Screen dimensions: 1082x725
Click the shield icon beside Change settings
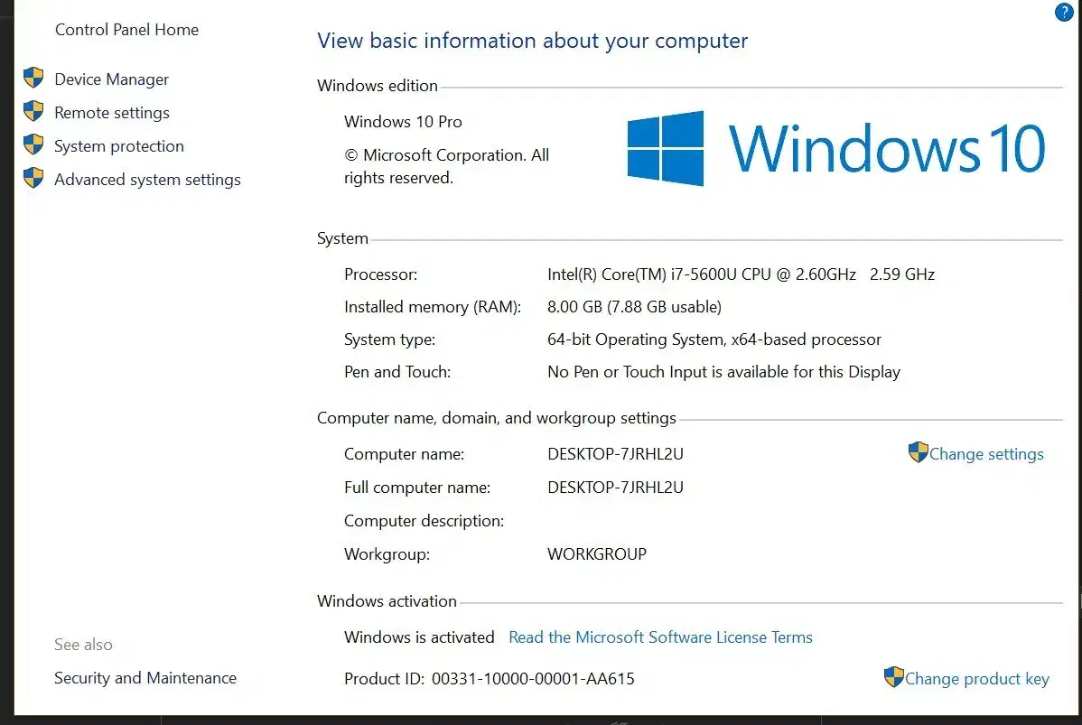[918, 453]
